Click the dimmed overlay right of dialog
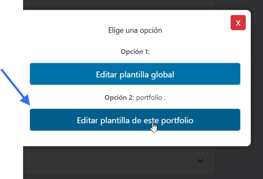Viewport: 263px width, 179px height. pos(257,84)
